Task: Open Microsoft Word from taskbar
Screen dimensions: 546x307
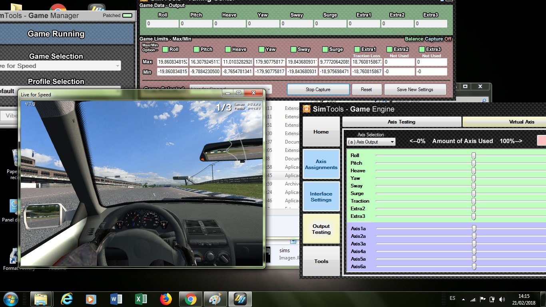Action: 116,299
